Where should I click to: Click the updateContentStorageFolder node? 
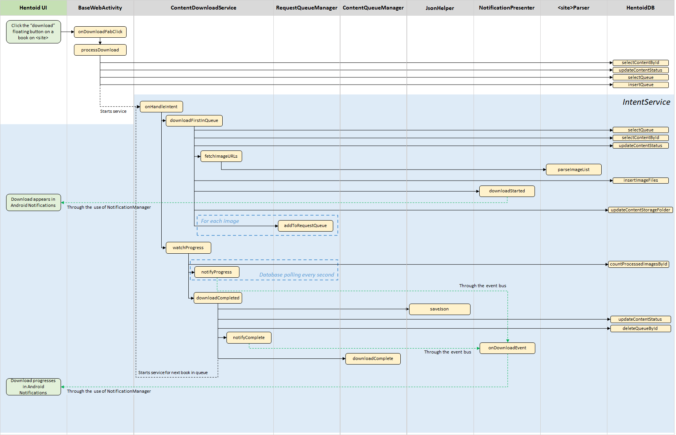[x=641, y=210]
